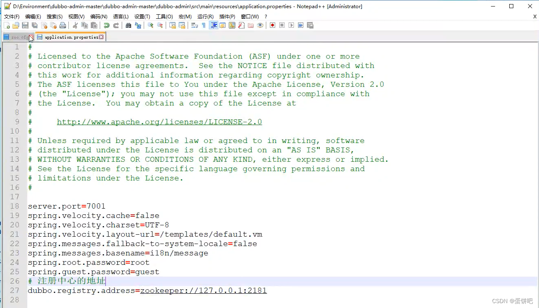Image resolution: width=539 pixels, height=308 pixels.
Task: Print the document using Print icon
Action: [63, 25]
